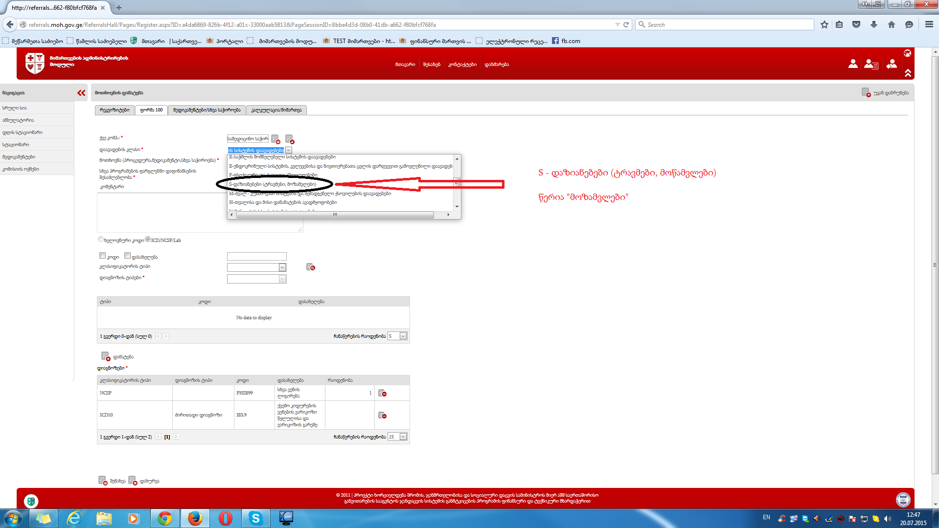Open the კლასიფიკატორის ტიპი dropdown

[282, 267]
